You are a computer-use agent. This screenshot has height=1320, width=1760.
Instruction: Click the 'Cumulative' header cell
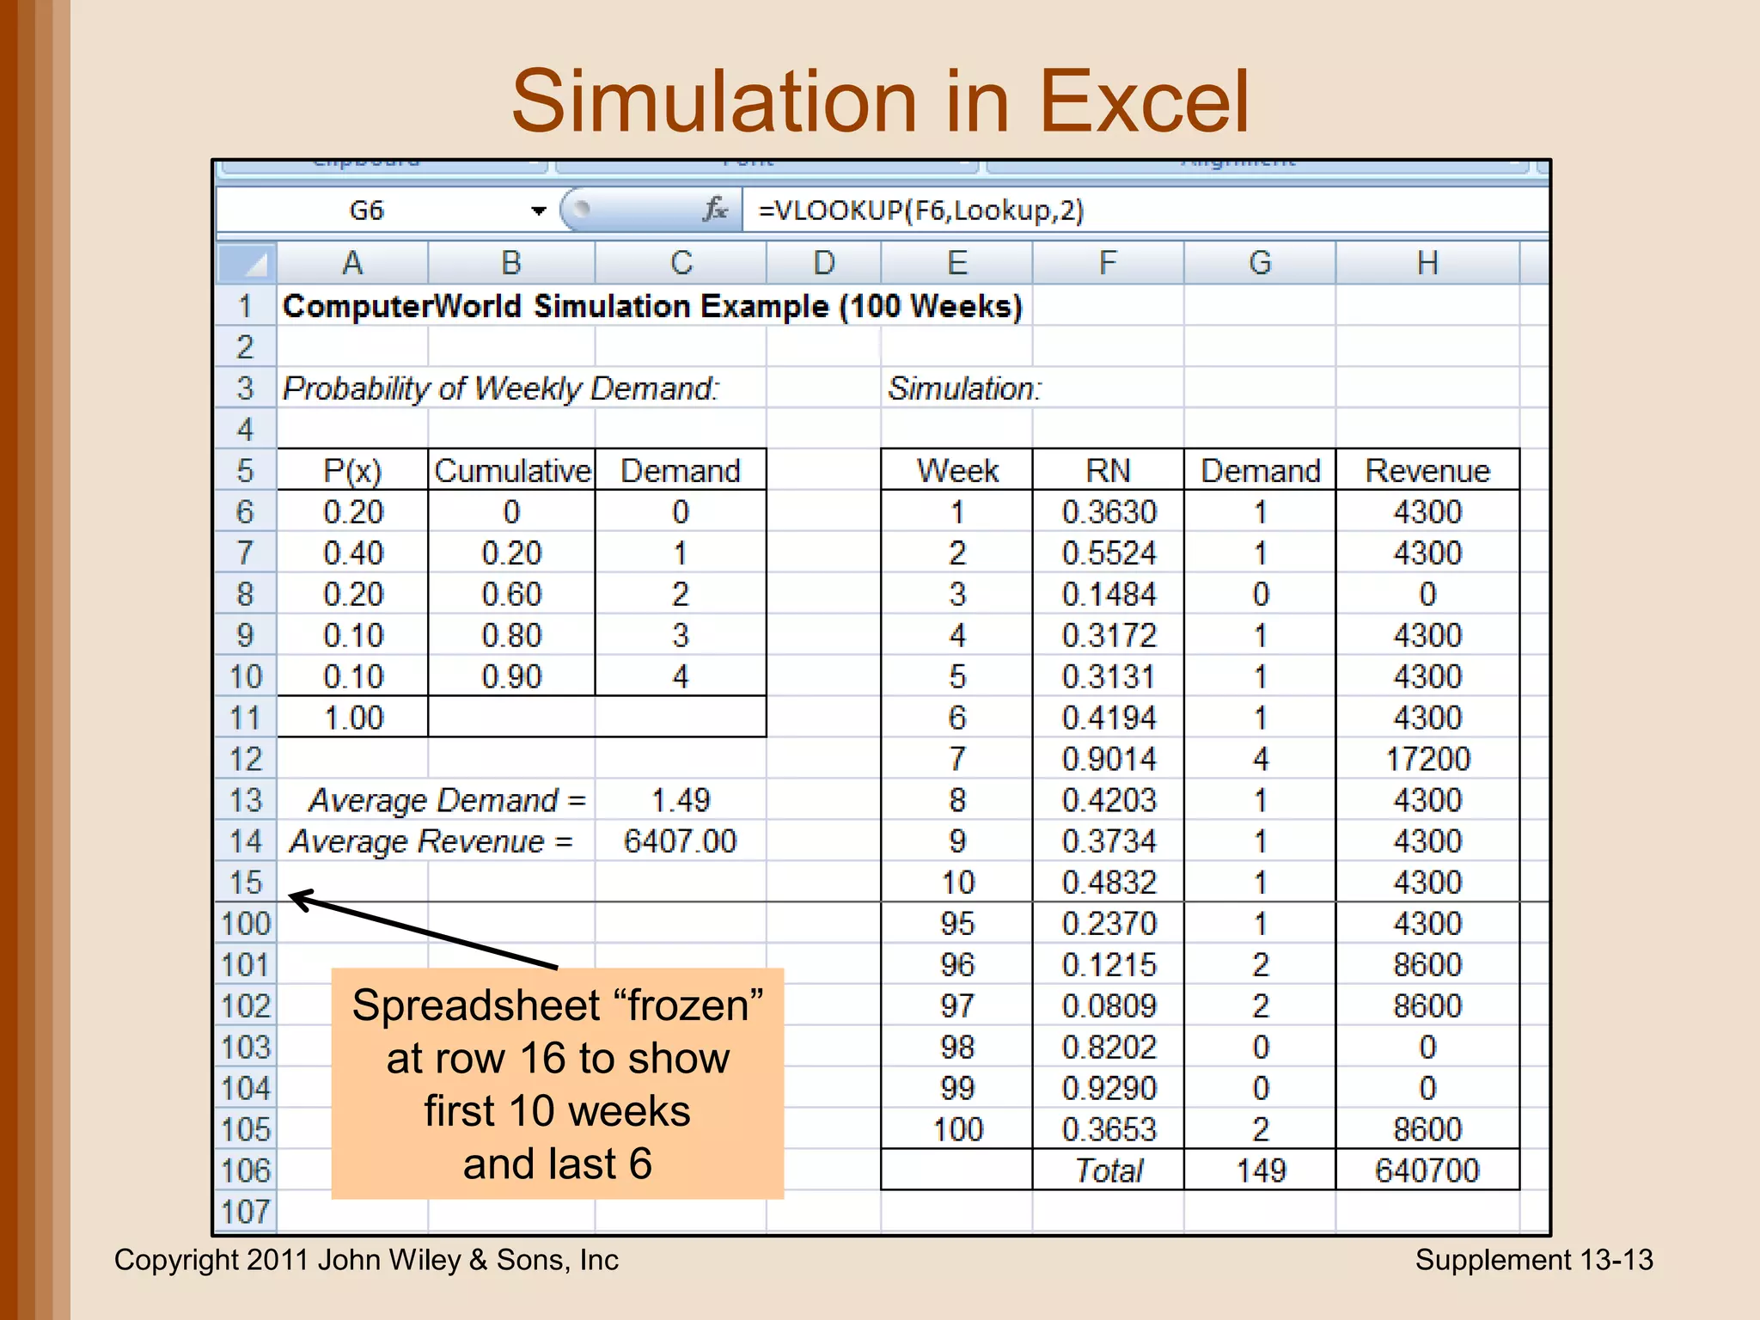[512, 471]
